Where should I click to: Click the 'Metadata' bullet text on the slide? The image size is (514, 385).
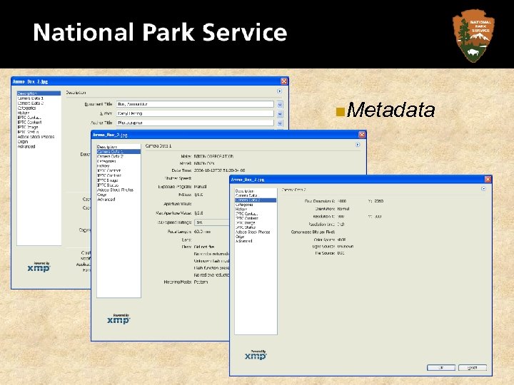[x=390, y=110]
